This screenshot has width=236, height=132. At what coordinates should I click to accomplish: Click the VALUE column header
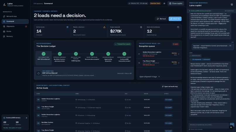tap(146, 94)
